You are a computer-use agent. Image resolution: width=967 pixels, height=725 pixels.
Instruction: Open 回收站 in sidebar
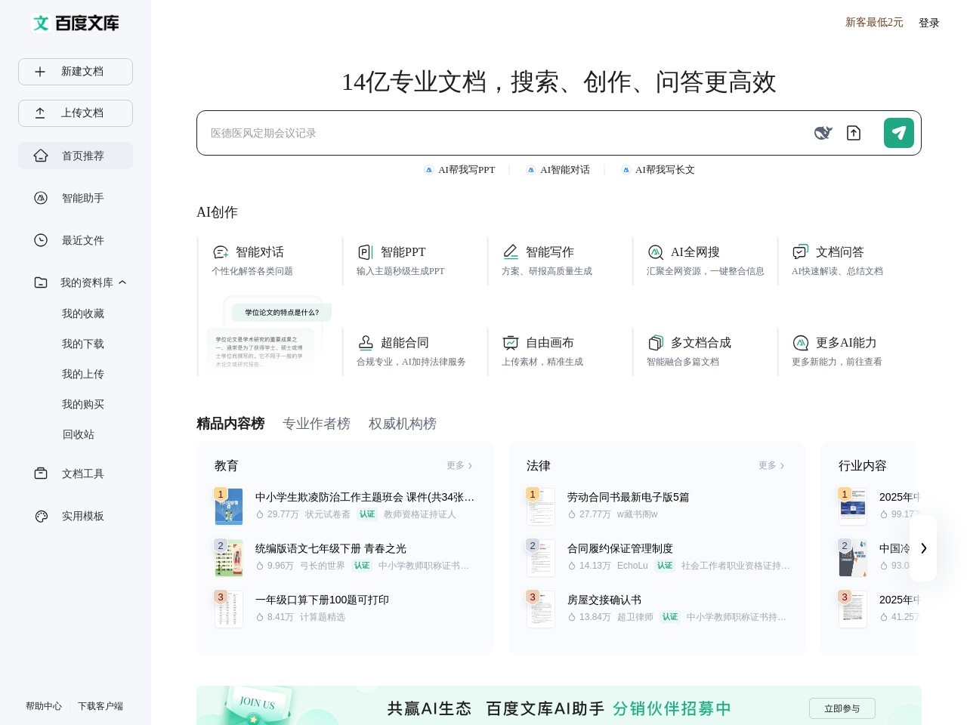tap(79, 434)
